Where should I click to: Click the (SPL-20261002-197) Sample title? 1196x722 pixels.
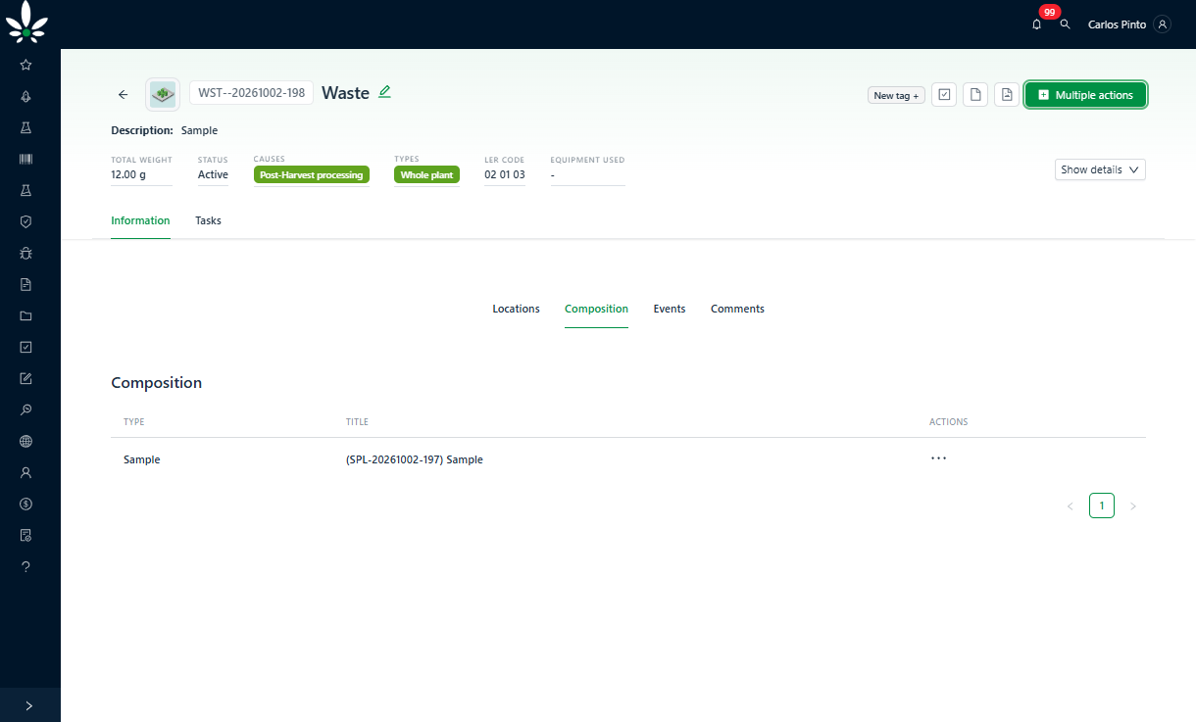tap(415, 459)
